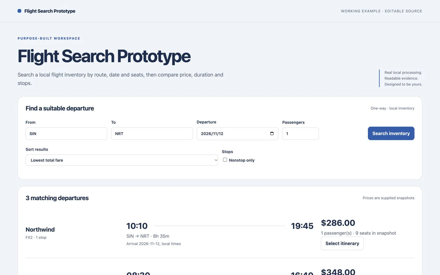Click the 'Real local processing.' line
Viewport: 440px width, 275px height.
(x=403, y=72)
